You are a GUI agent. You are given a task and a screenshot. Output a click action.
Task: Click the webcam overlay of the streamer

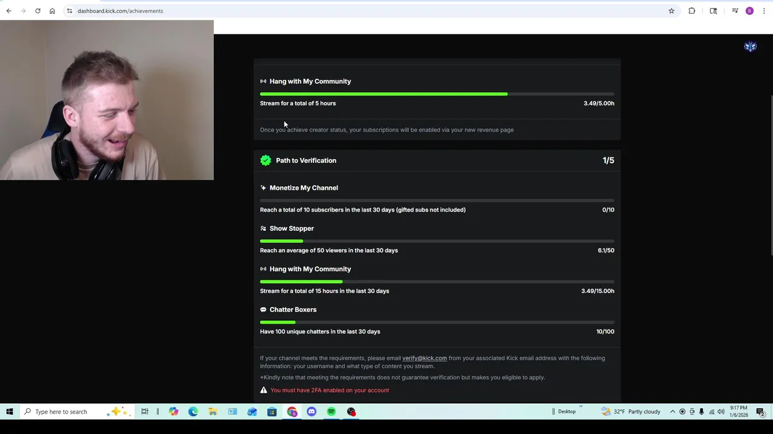pos(107,100)
